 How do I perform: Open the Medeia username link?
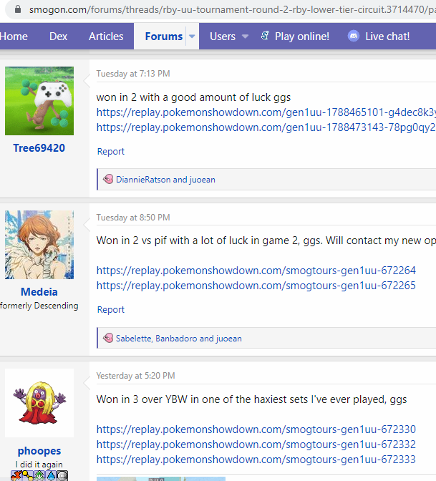[x=39, y=292]
